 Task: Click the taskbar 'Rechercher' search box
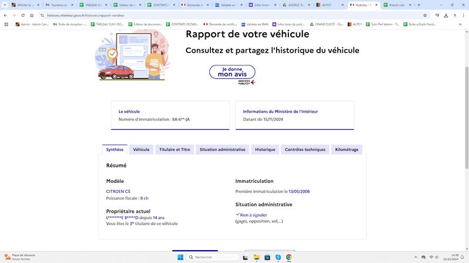pos(213,257)
